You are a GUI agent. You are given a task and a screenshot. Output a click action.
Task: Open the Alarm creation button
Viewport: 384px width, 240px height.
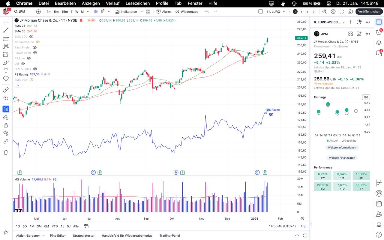pos(163,12)
